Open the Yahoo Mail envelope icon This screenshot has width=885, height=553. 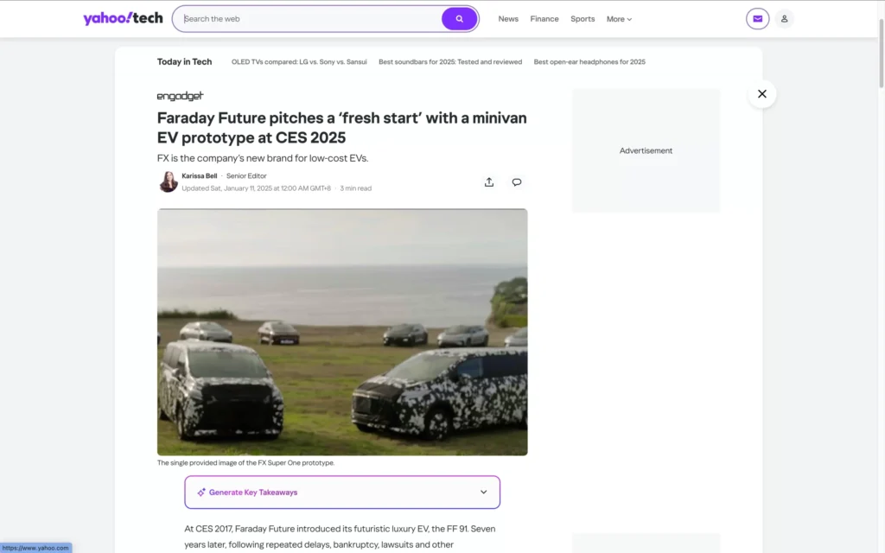[x=757, y=19]
